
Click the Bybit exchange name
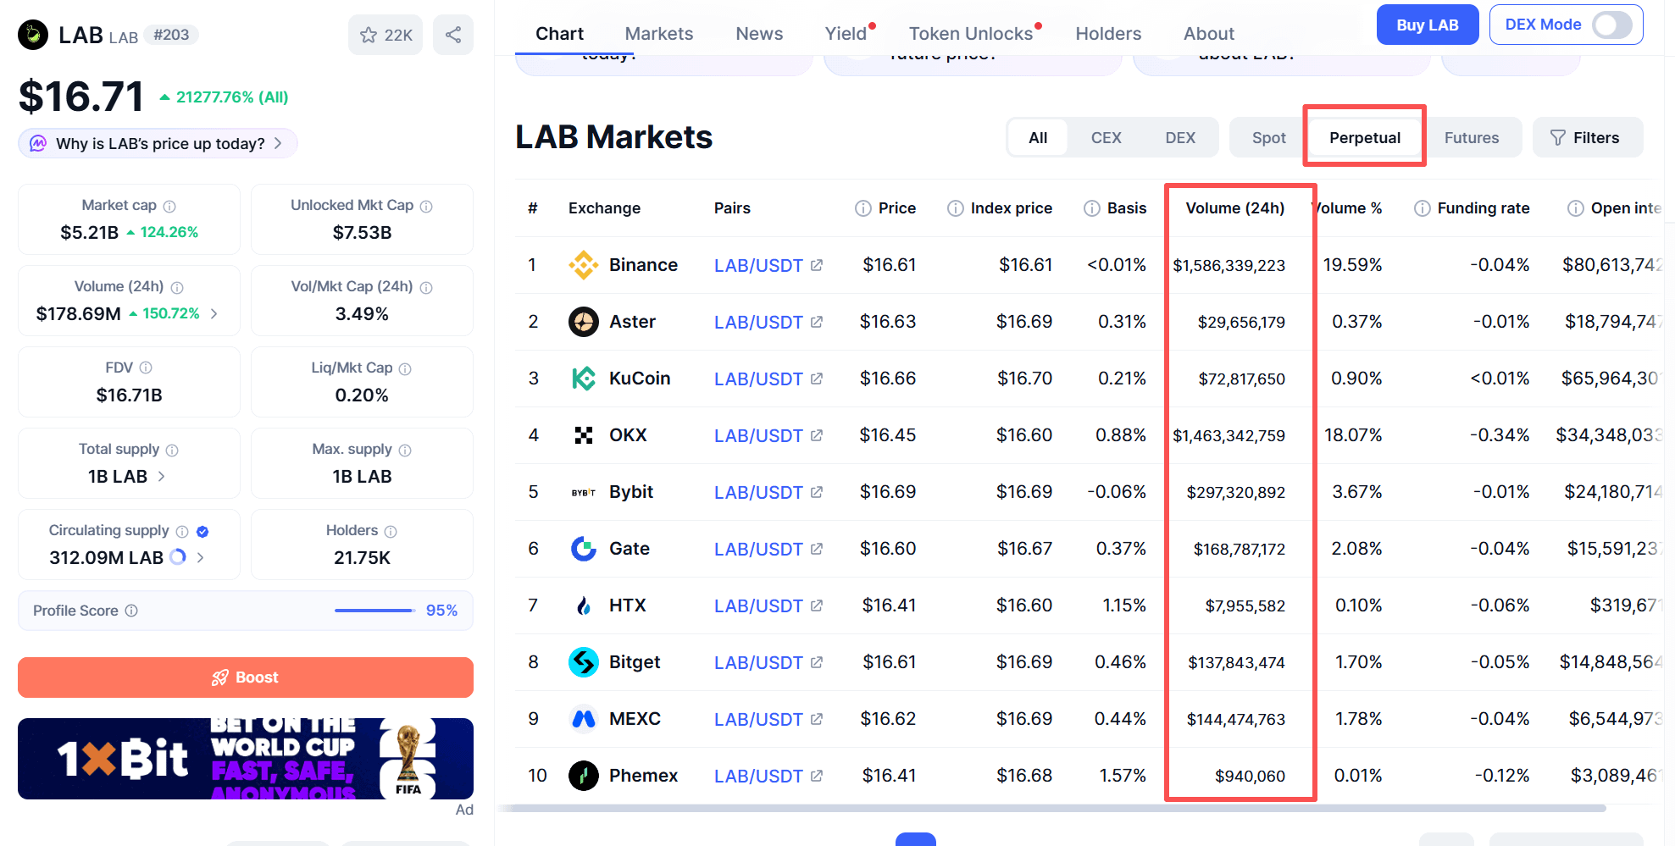click(631, 492)
